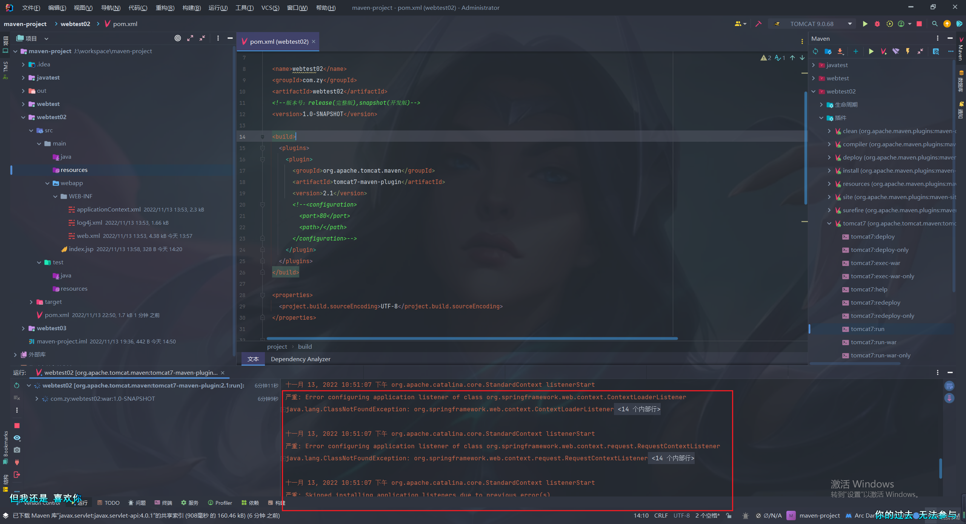Viewport: 966px width, 524px height.
Task: Toggle Maven offline mode
Action: 895,52
